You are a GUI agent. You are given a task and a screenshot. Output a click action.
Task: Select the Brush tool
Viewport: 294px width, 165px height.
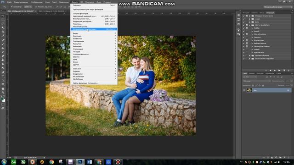pos(3,44)
